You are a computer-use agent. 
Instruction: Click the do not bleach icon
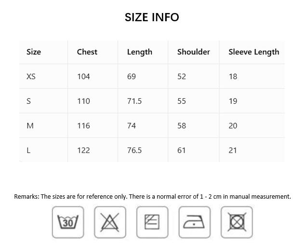(x=110, y=222)
